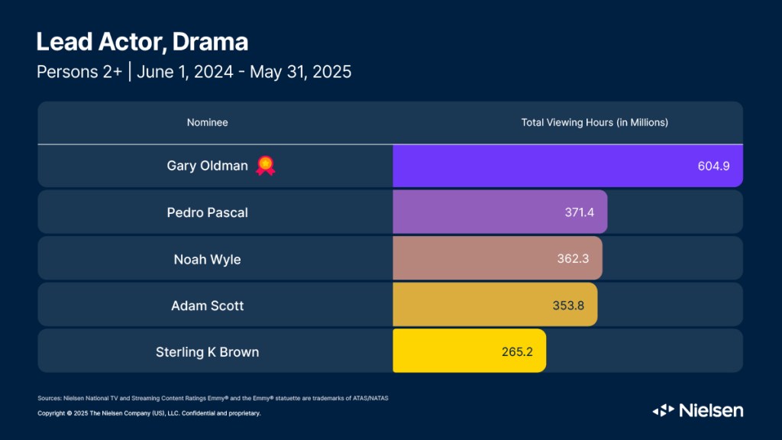Screen dimensions: 782x440
Task: Click the Sources footnote text
Action: [218, 398]
